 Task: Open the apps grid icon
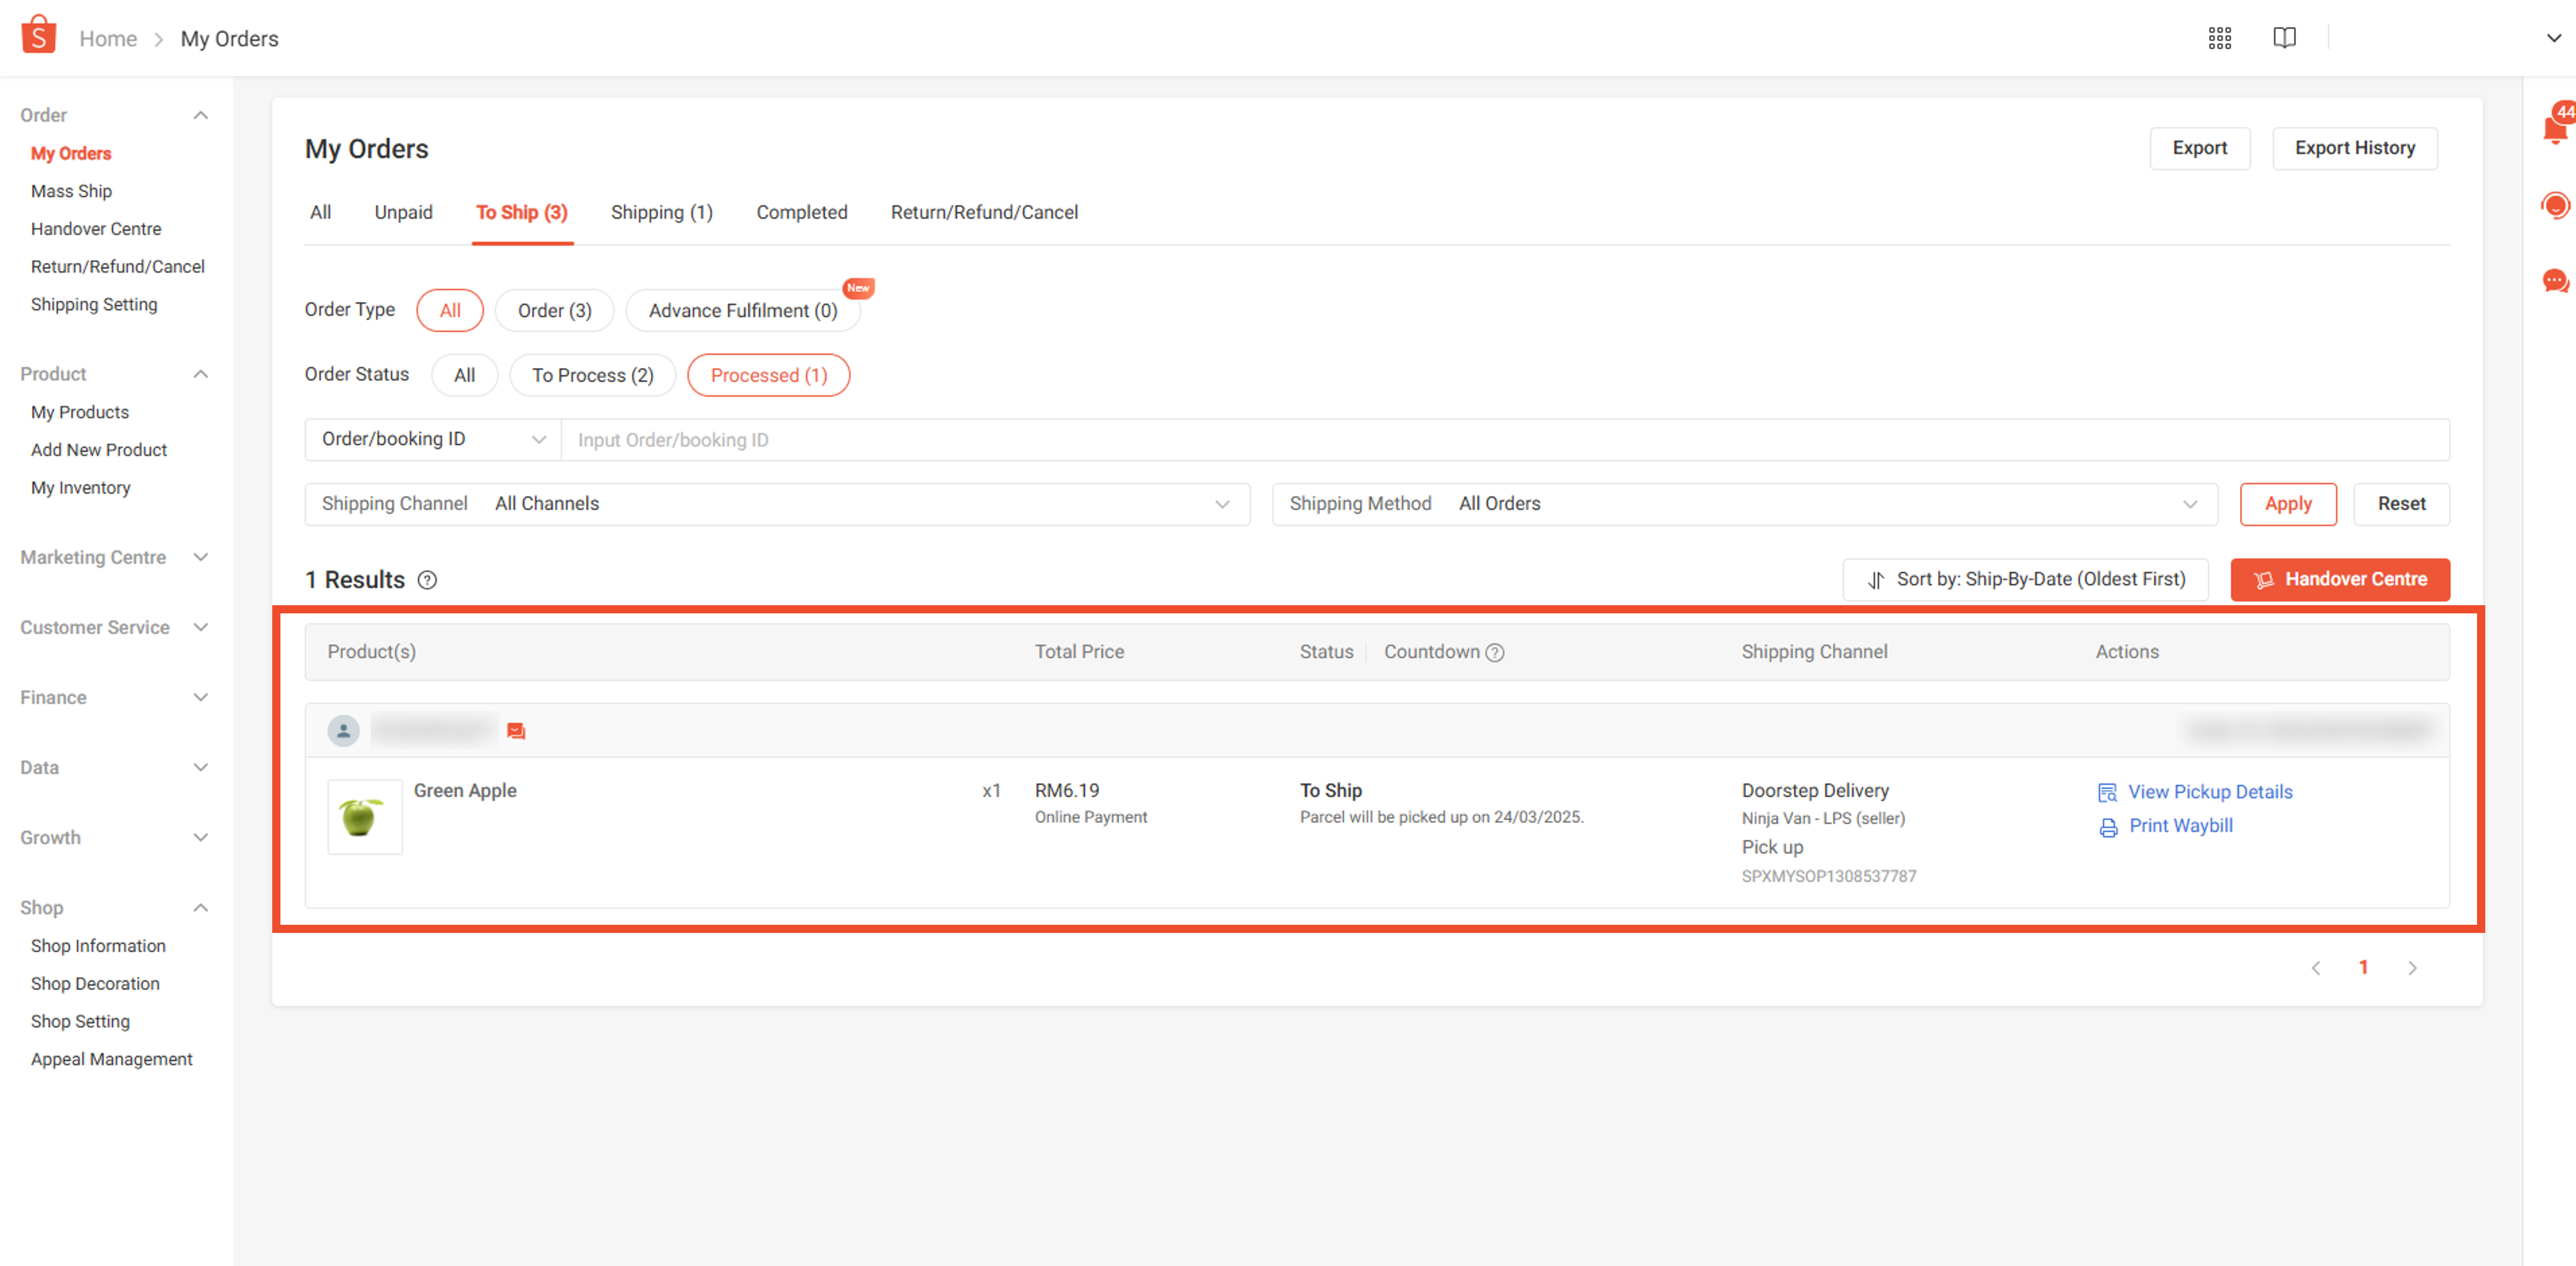point(2219,38)
